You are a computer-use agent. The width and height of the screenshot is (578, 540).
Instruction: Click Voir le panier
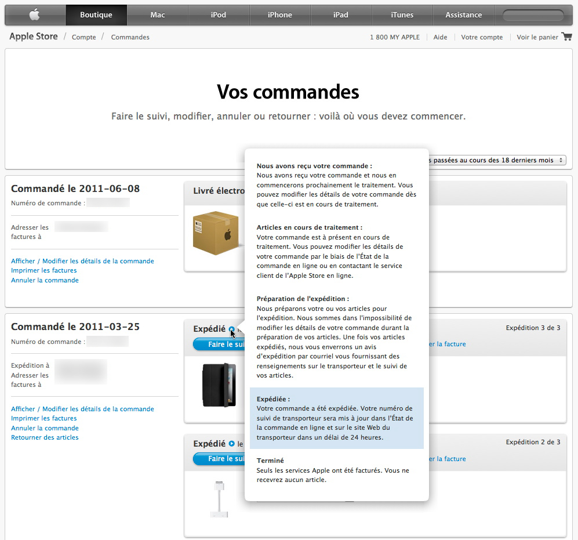point(537,37)
